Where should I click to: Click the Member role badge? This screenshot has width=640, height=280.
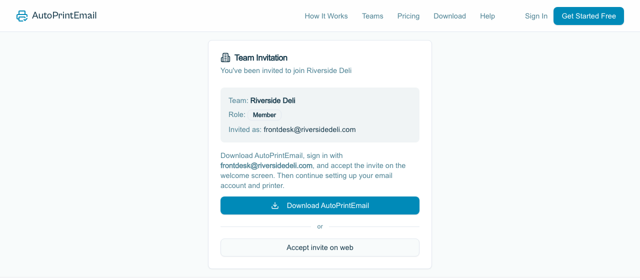tap(264, 115)
